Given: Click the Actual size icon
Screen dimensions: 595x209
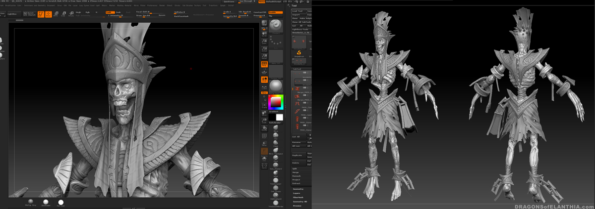Looking at the screenshot, I should 264,49.
